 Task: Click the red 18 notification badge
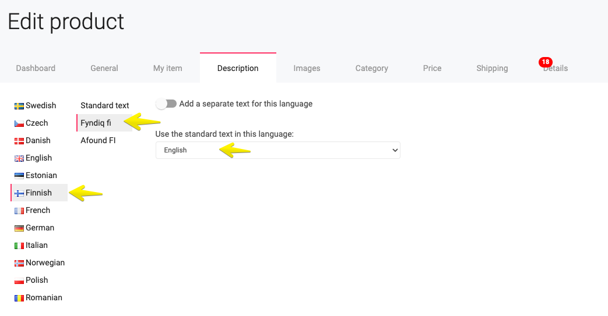pyautogui.click(x=546, y=62)
